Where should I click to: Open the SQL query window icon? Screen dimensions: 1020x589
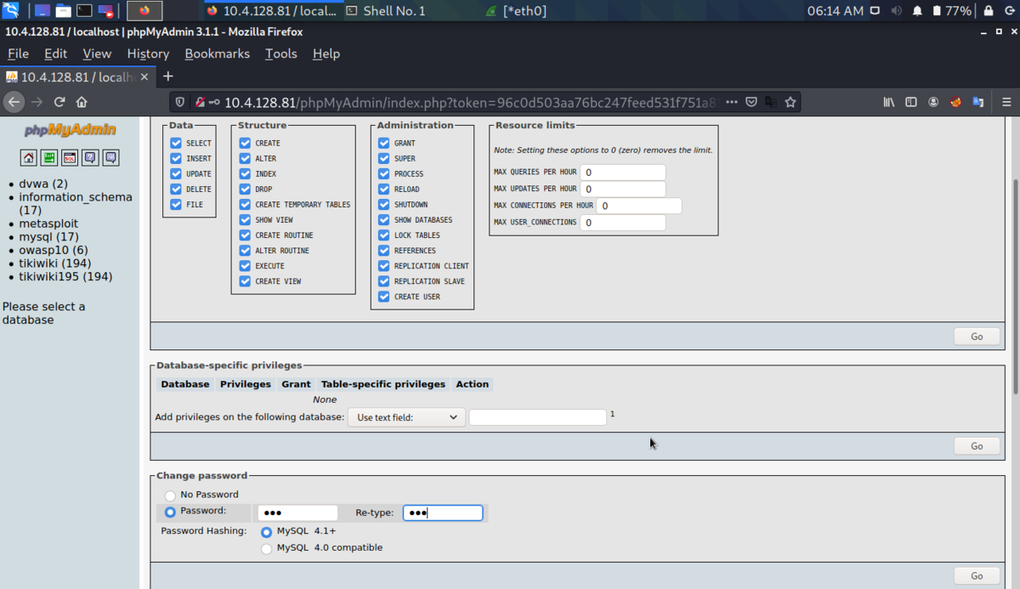pos(70,157)
